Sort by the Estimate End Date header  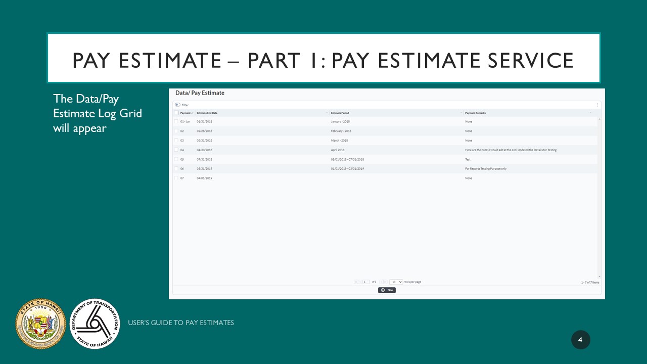pyautogui.click(x=207, y=113)
